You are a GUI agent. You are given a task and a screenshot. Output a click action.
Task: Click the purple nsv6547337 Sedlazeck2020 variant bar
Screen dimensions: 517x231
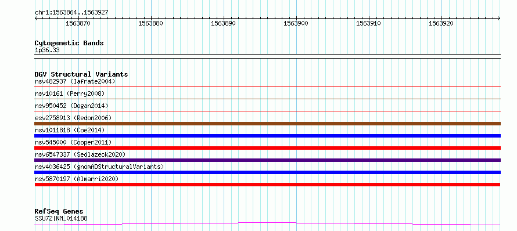point(268,160)
